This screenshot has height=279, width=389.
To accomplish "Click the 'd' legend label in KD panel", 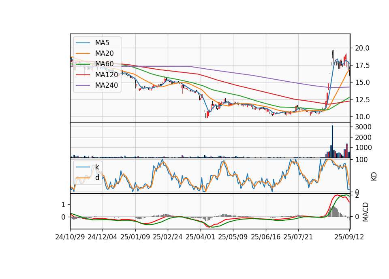I will click(97, 178).
